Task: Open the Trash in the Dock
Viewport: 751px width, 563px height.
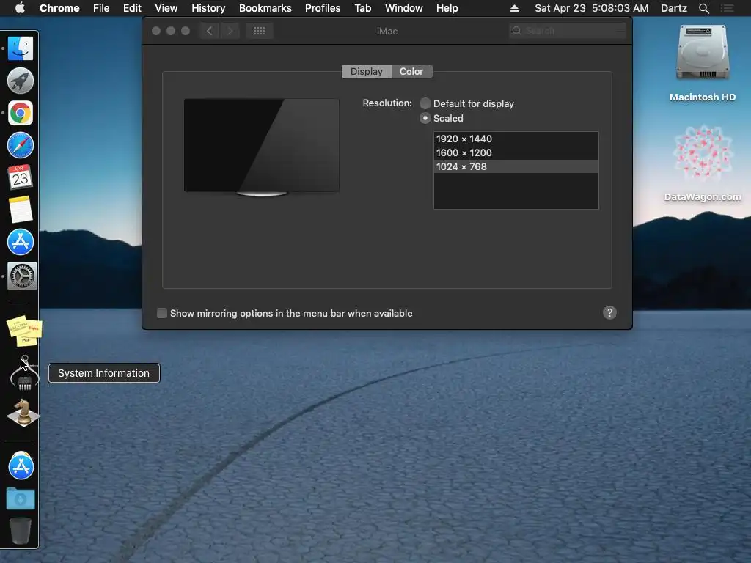Action: click(20, 530)
